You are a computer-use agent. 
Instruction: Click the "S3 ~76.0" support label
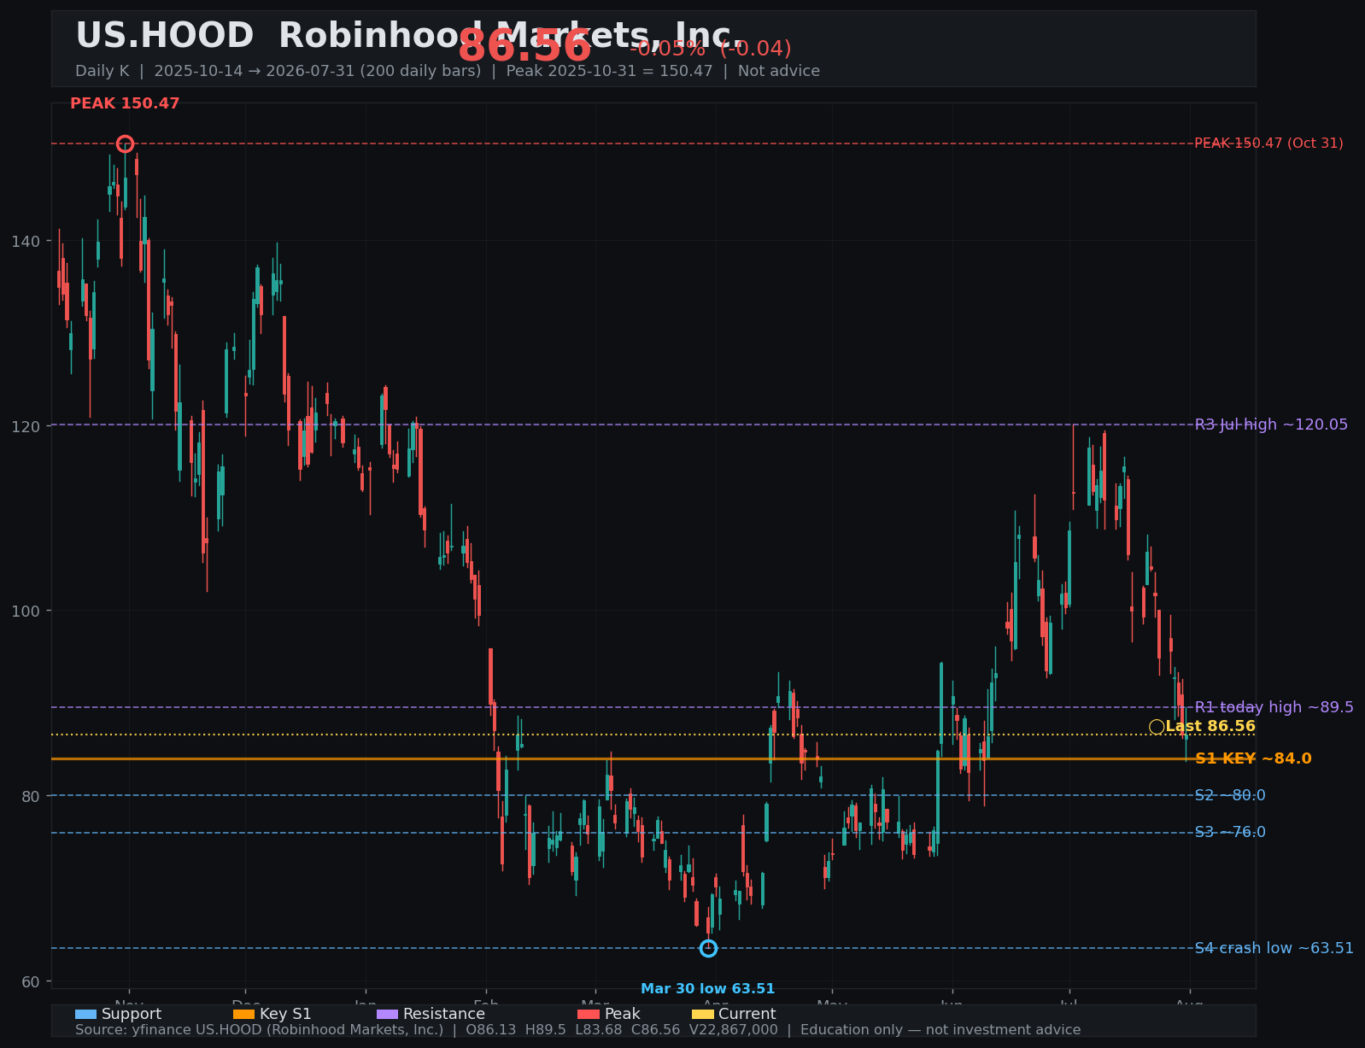pyautogui.click(x=1230, y=833)
